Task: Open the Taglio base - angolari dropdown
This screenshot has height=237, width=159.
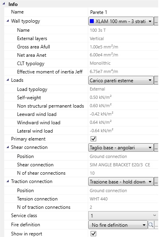Action: (x=121, y=148)
